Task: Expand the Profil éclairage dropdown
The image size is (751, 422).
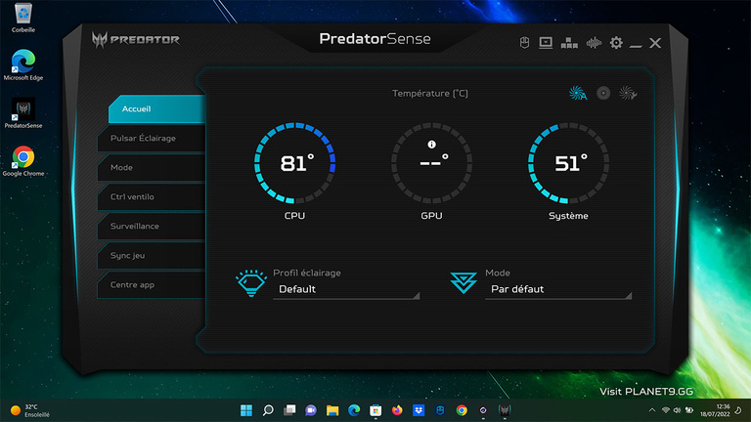Action: (x=346, y=289)
